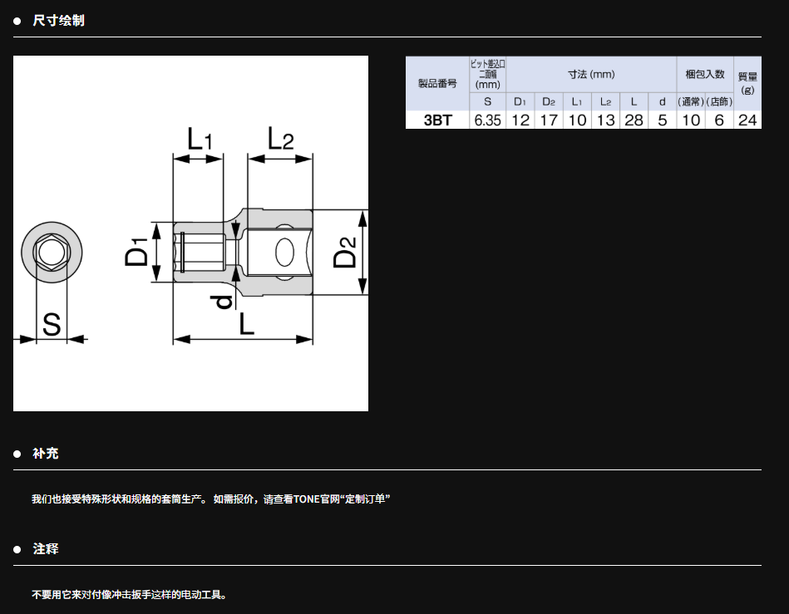Click the overall length L label in drawing
This screenshot has width=789, height=614.
[245, 325]
